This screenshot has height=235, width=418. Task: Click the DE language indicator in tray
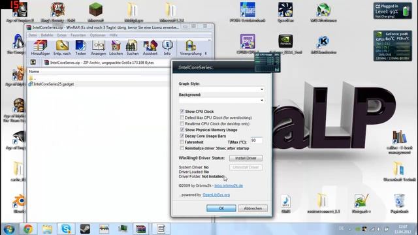pos(341,228)
